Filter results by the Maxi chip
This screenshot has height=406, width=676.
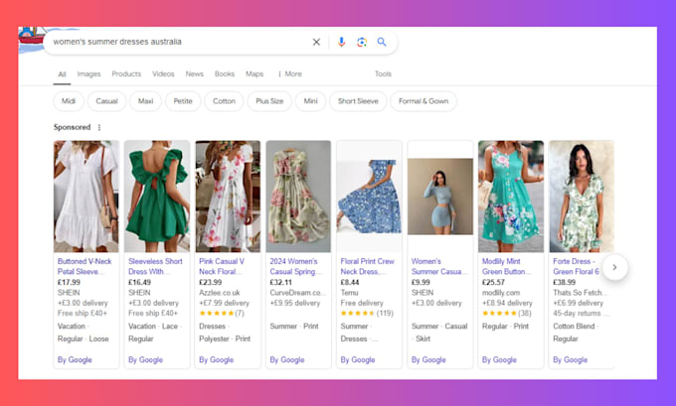tap(146, 101)
